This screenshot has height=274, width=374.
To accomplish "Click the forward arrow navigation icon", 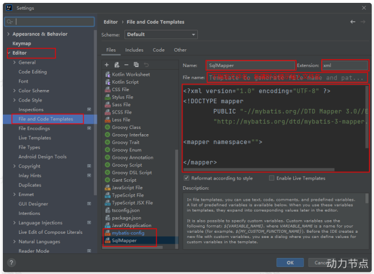I will (363, 22).
